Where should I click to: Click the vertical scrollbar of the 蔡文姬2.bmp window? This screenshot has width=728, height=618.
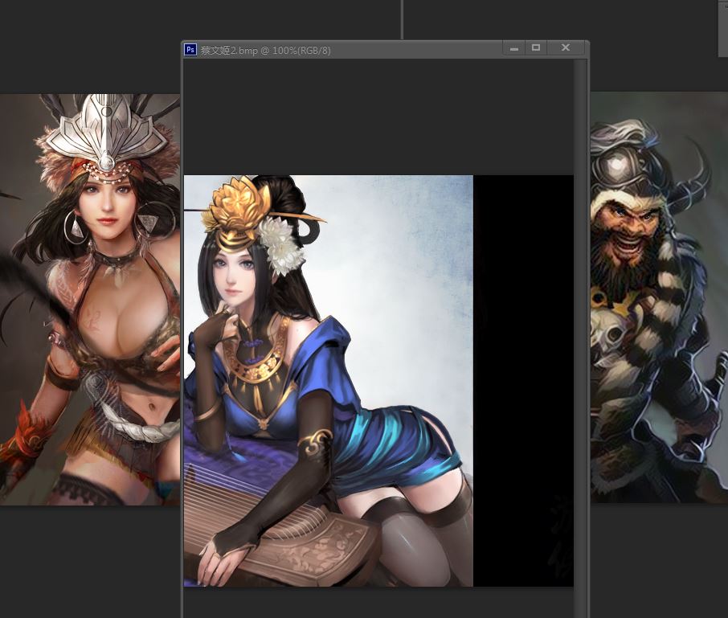coord(580,338)
